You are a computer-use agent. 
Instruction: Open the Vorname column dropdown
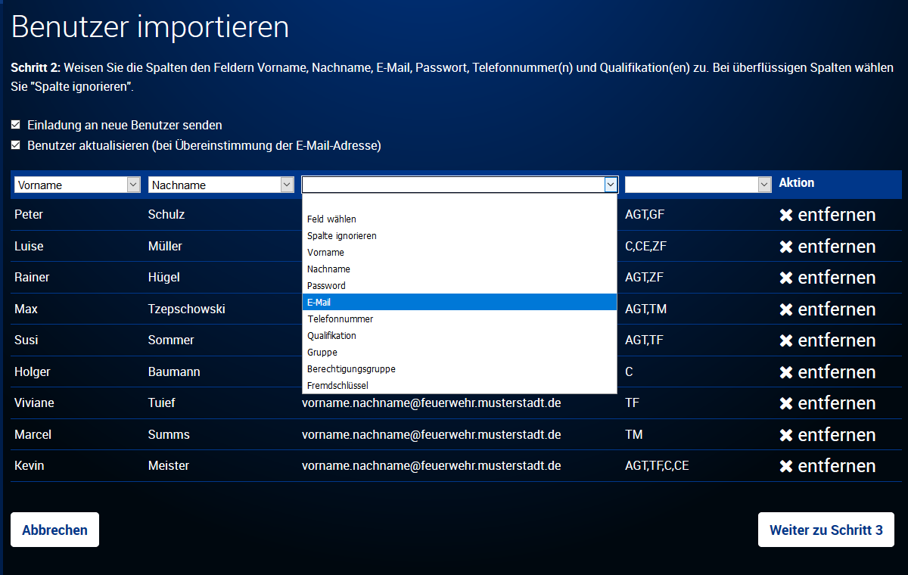pos(77,185)
